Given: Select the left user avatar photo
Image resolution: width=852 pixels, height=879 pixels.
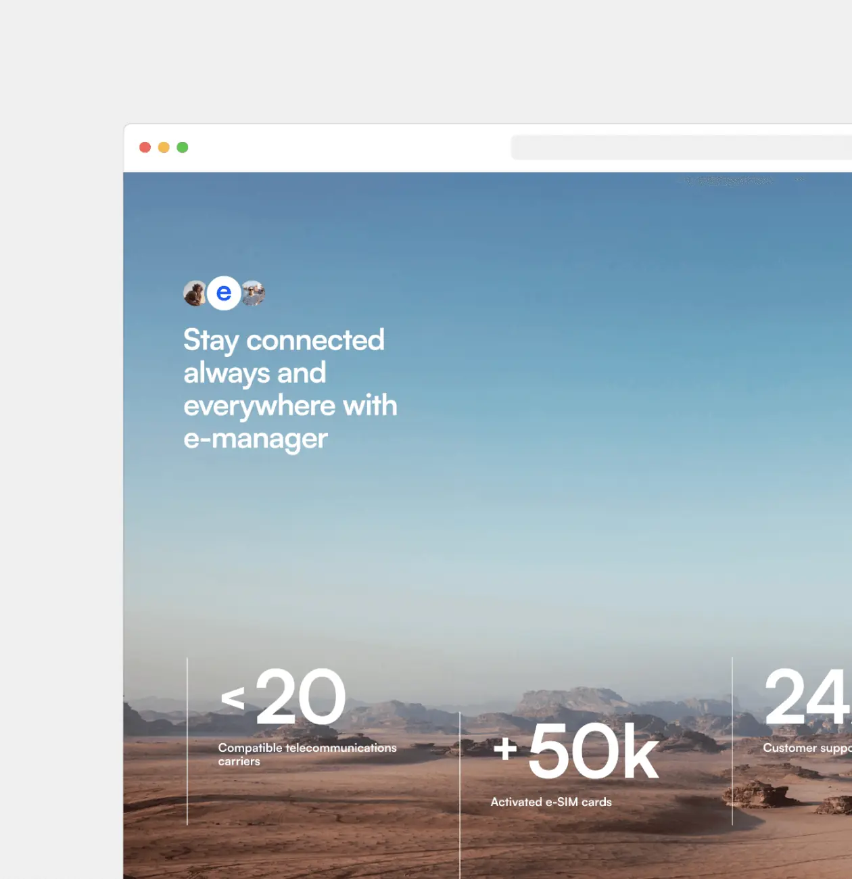Looking at the screenshot, I should tap(195, 293).
